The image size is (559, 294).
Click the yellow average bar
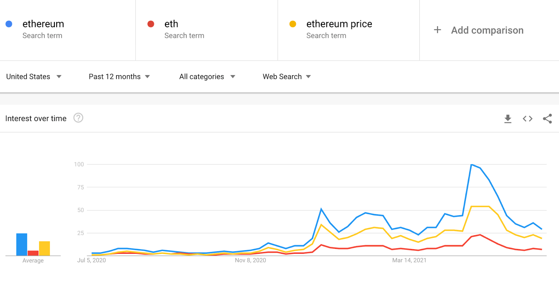44,248
